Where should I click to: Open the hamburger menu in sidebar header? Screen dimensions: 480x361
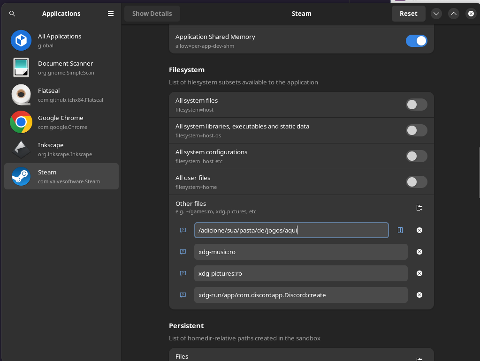click(111, 14)
